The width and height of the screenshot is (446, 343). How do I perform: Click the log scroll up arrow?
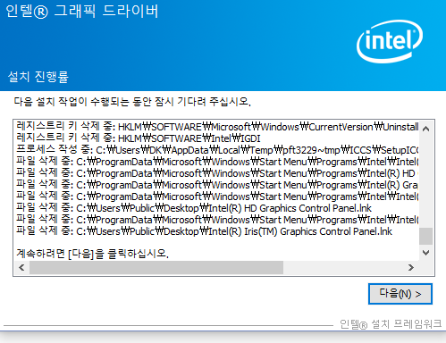point(426,129)
